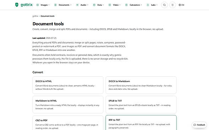
Task: Open the Calculators navigation menu label
Action: tap(135, 5)
